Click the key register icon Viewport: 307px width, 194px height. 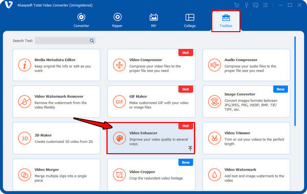[x=246, y=5]
